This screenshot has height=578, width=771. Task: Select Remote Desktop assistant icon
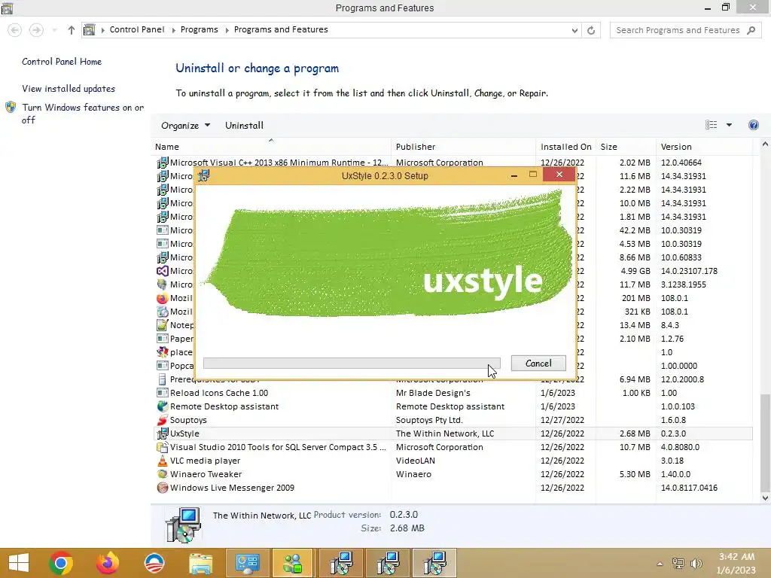pyautogui.click(x=163, y=406)
